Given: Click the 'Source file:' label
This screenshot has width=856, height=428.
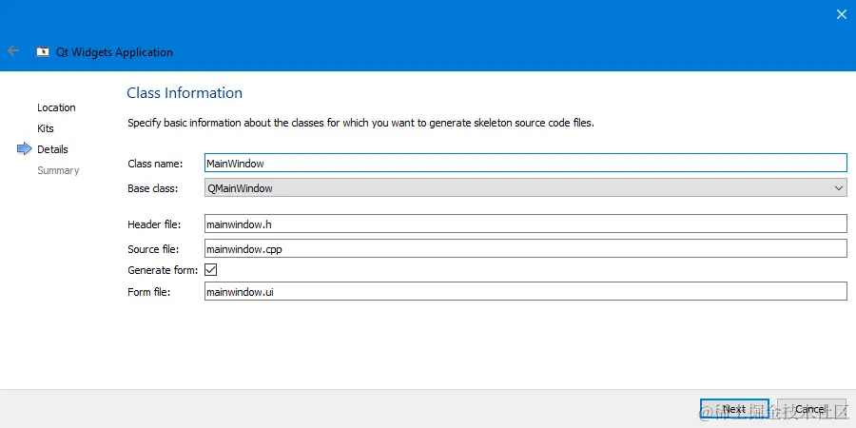Looking at the screenshot, I should [x=153, y=249].
